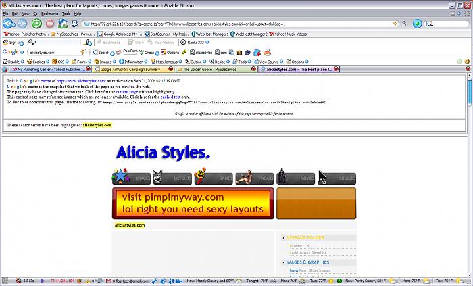Go forward with the Forward arrow button
This screenshot has width=473, height=286.
22,23
